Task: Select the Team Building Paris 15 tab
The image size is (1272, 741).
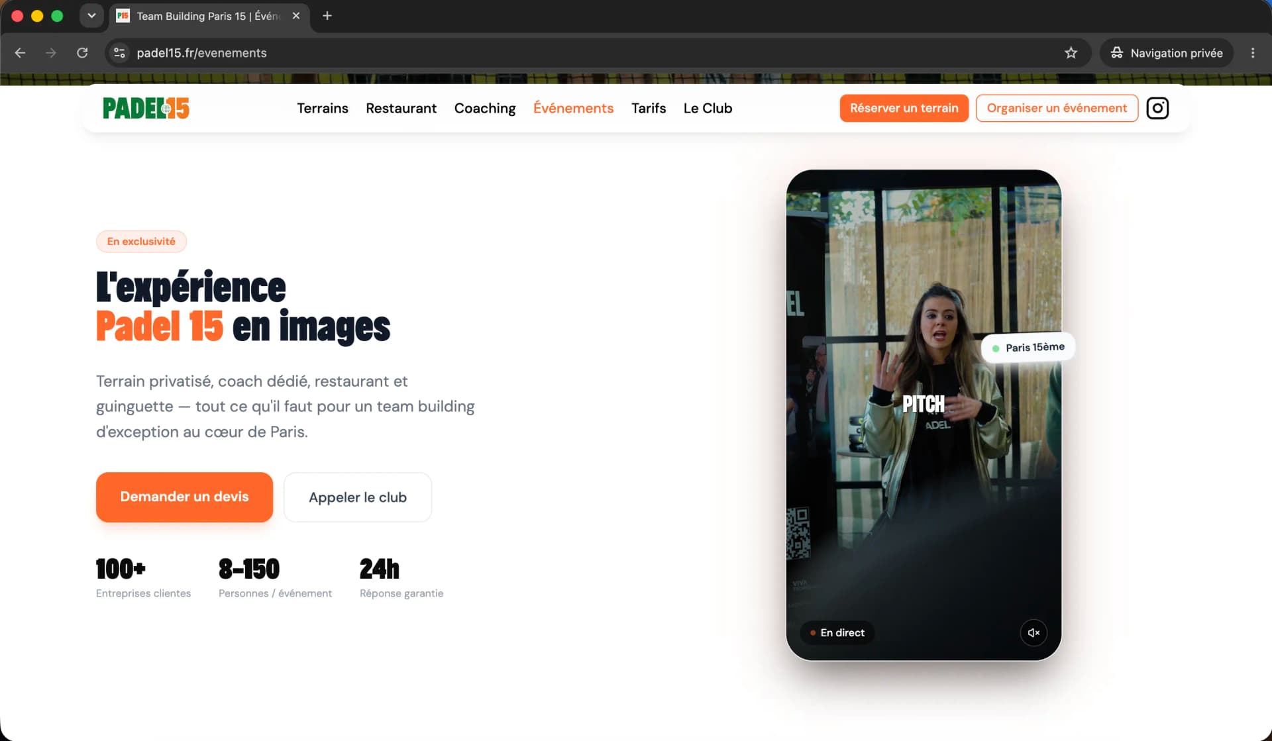Action: pyautogui.click(x=209, y=16)
